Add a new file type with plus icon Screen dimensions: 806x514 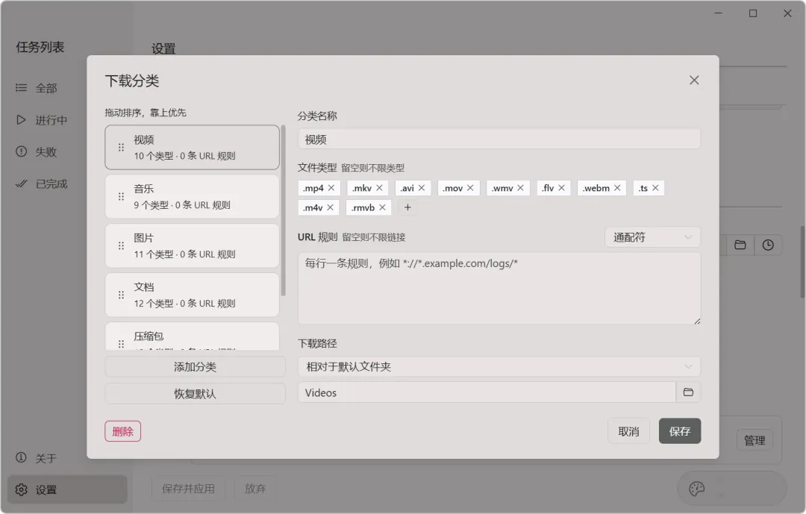click(x=407, y=207)
